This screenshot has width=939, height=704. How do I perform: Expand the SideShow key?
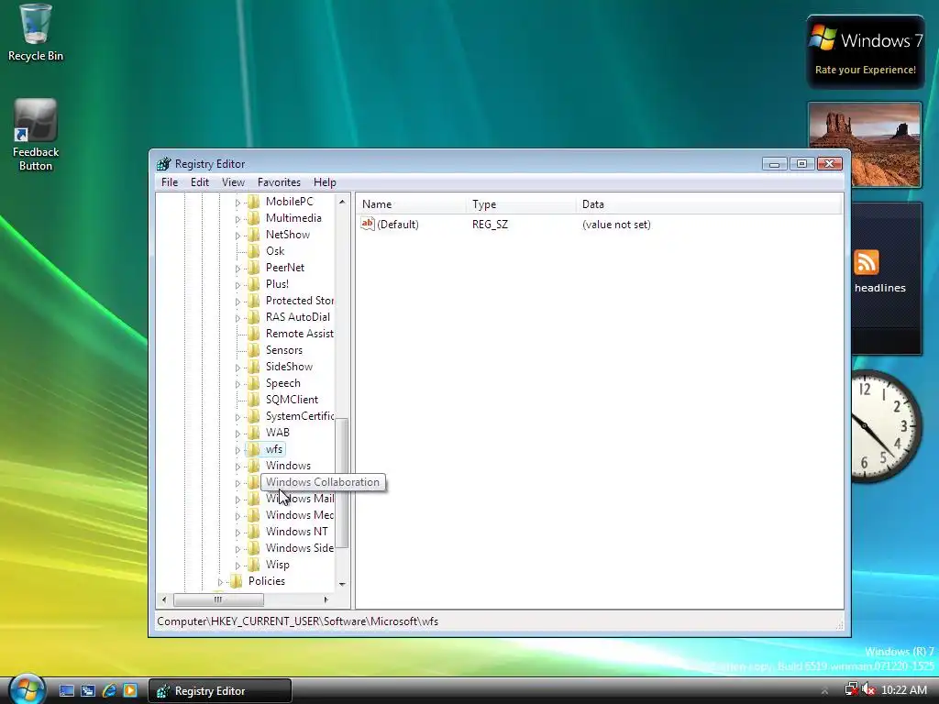click(x=238, y=368)
